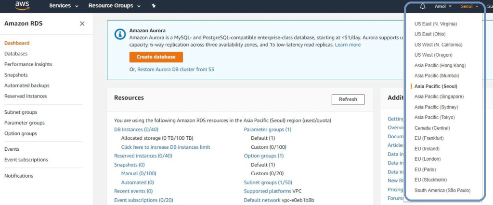The image size is (493, 205).
Task: Pick Asia Pacific (Tokyo) region
Action: click(x=435, y=118)
